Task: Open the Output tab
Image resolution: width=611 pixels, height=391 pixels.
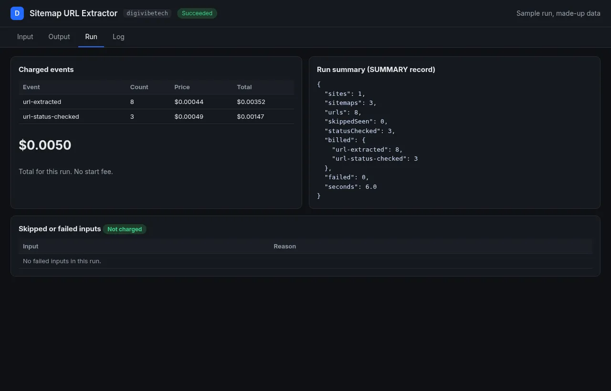Action: point(59,37)
